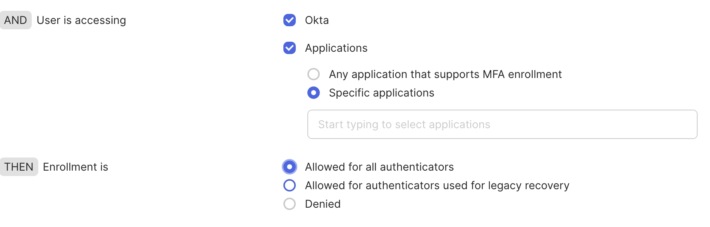Screen dimensions: 710x227
Task: Click the 'Allowed for authenticators used for legacy recovery' text
Action: coord(437,185)
